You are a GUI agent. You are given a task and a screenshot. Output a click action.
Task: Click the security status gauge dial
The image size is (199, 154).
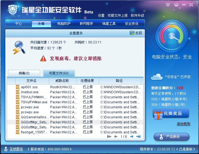click(172, 36)
